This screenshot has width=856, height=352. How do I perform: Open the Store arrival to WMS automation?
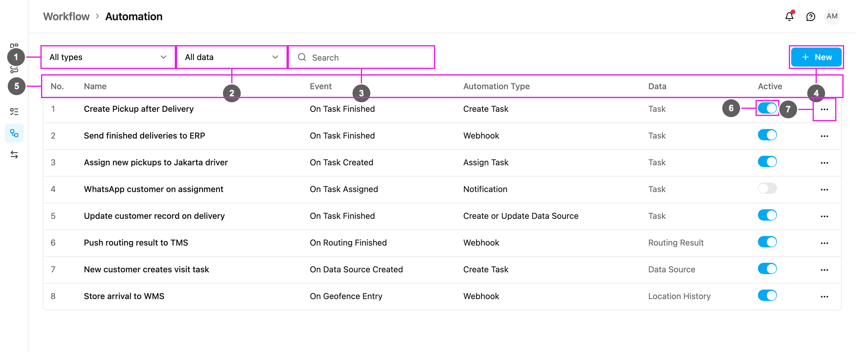pos(124,296)
